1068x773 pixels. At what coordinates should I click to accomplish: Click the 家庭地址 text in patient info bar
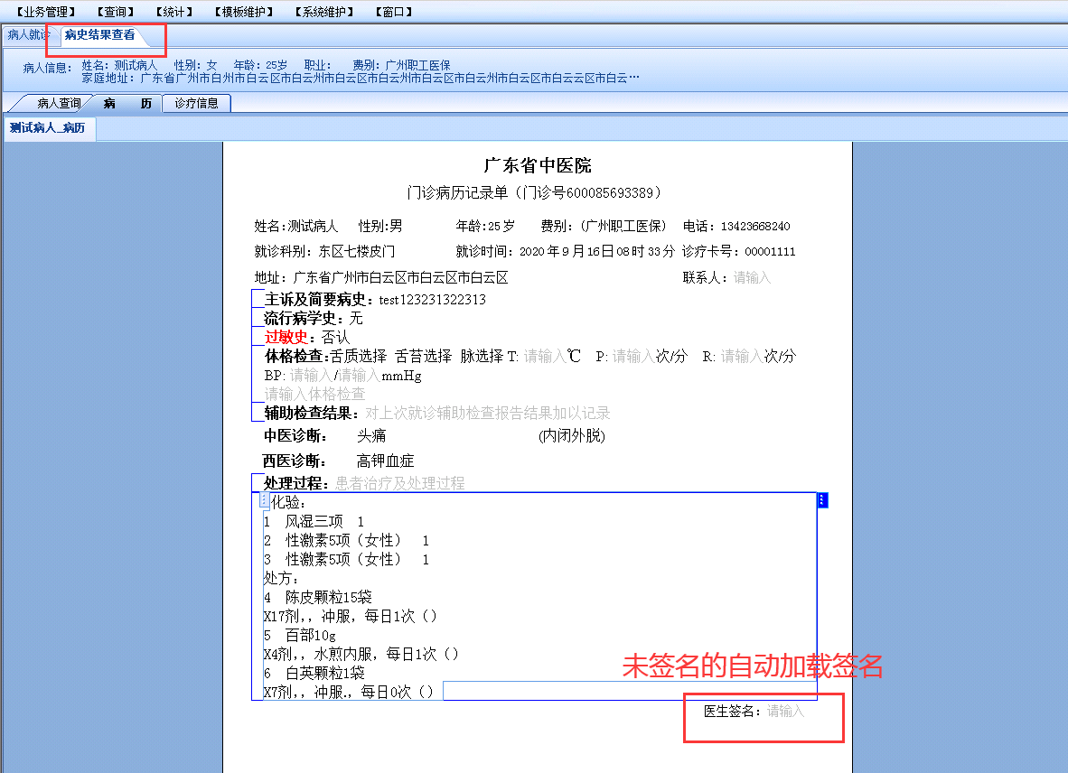click(361, 79)
